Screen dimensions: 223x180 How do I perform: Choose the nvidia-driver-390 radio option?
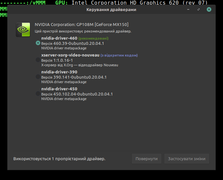[38, 77]
